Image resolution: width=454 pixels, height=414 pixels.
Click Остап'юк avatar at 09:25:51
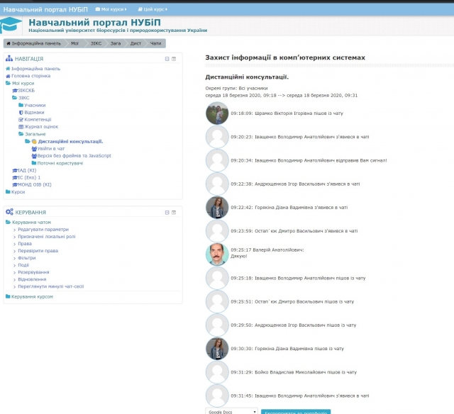[x=217, y=301]
